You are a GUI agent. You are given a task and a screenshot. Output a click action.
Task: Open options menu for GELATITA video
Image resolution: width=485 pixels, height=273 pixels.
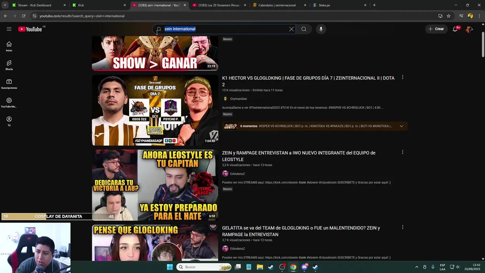point(402,227)
